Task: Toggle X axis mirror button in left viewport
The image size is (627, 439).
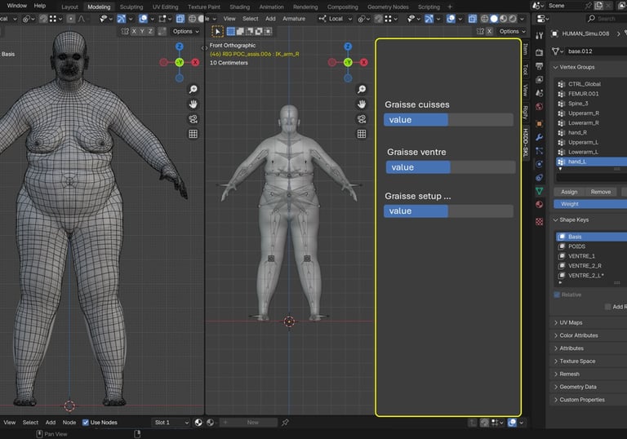Action: (x=132, y=32)
